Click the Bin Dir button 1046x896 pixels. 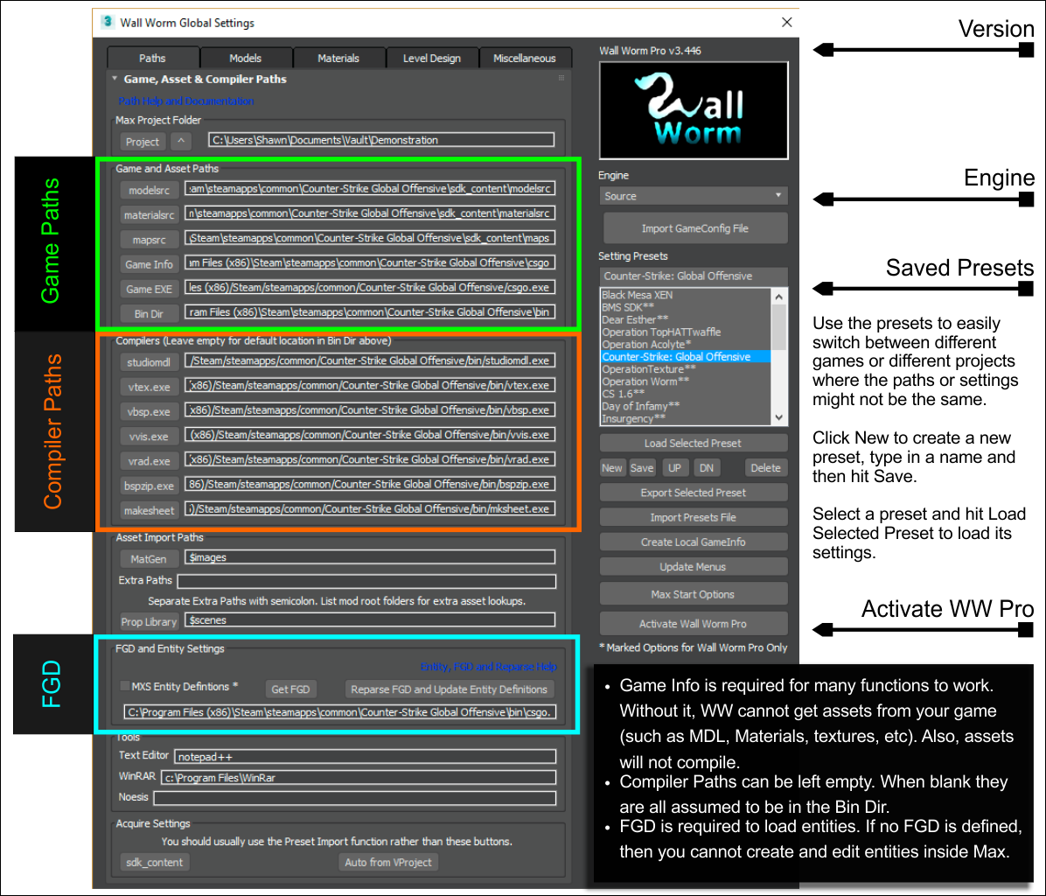click(x=149, y=313)
